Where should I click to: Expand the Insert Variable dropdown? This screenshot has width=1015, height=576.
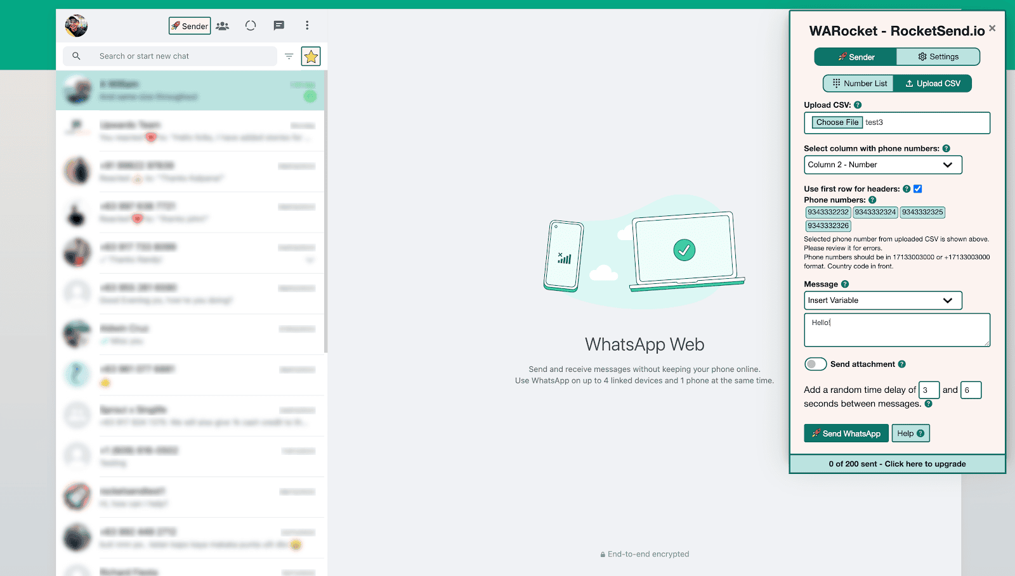(x=882, y=300)
